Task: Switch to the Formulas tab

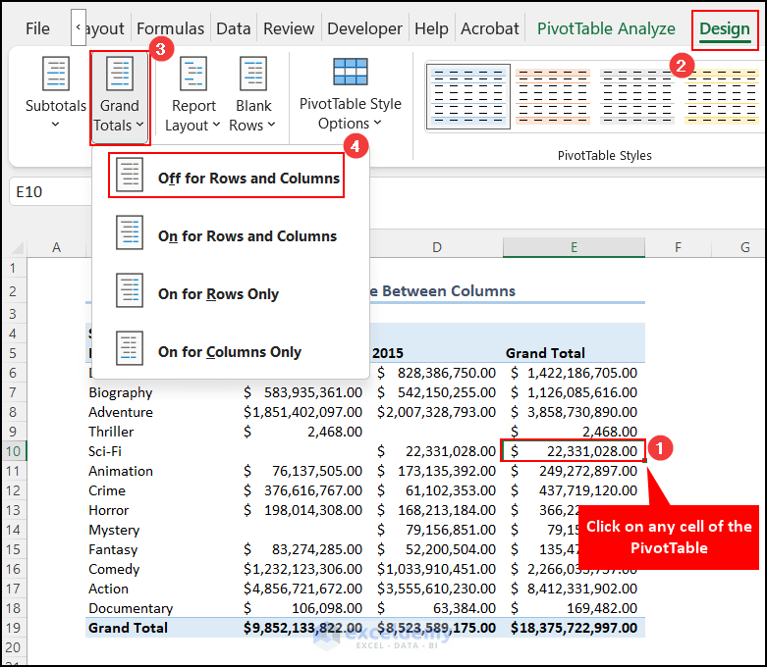Action: (170, 28)
